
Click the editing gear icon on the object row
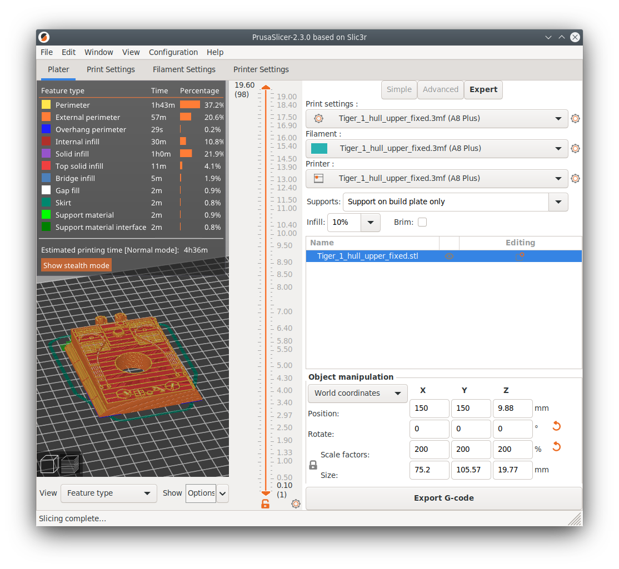point(520,256)
